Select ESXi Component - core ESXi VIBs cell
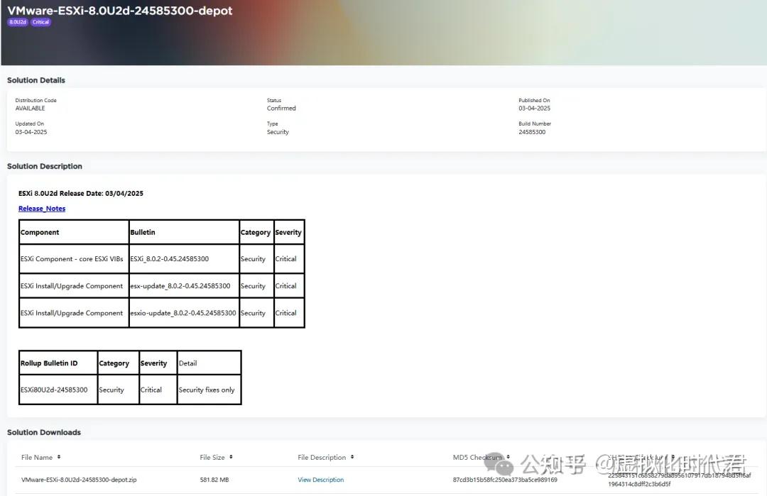 tap(74, 259)
